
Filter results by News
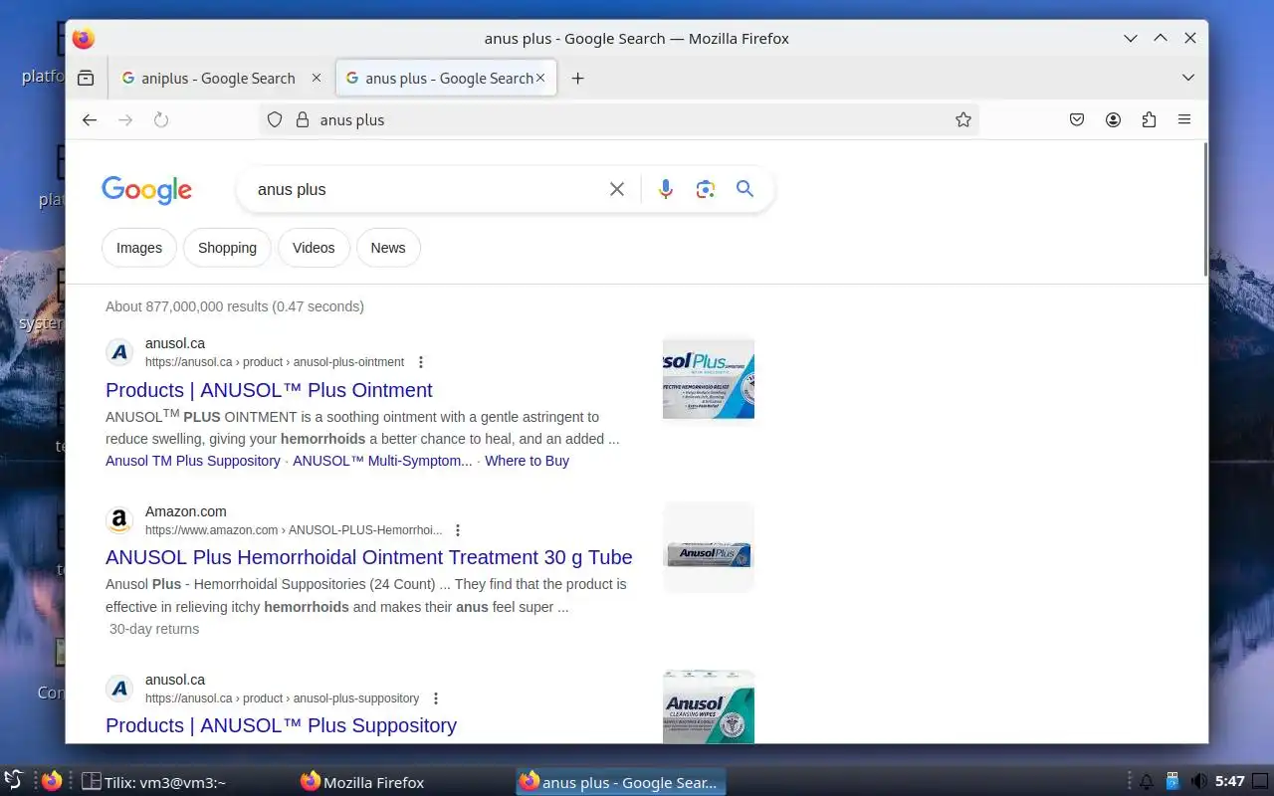click(388, 248)
